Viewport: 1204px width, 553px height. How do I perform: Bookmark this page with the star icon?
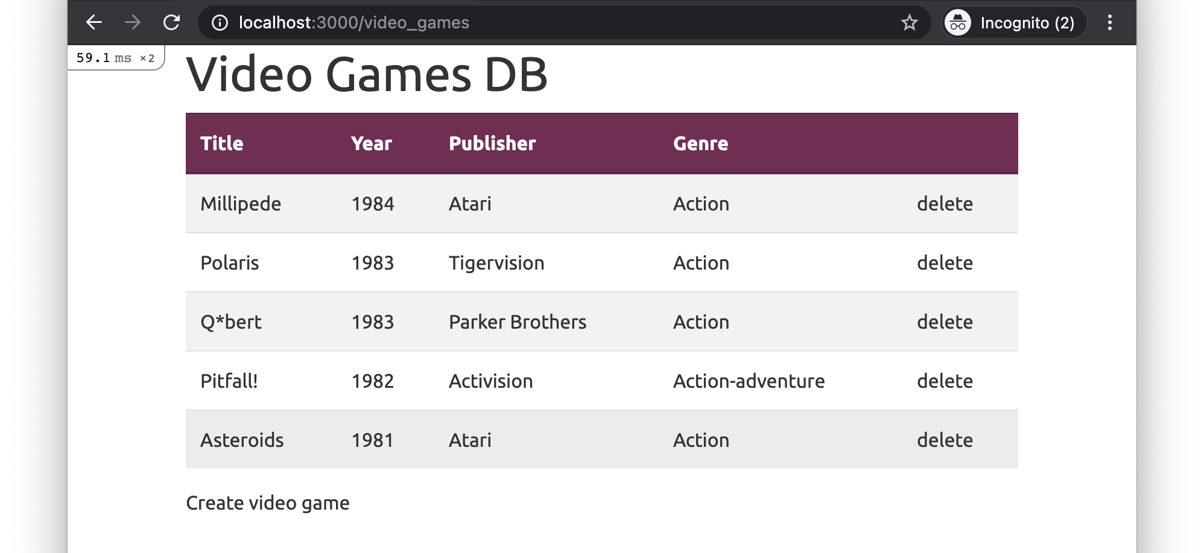(909, 23)
